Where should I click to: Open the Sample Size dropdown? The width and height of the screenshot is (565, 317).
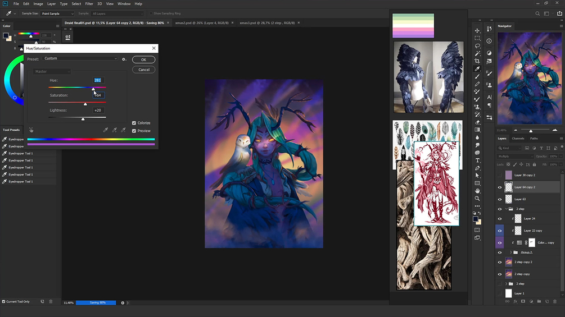(x=57, y=13)
